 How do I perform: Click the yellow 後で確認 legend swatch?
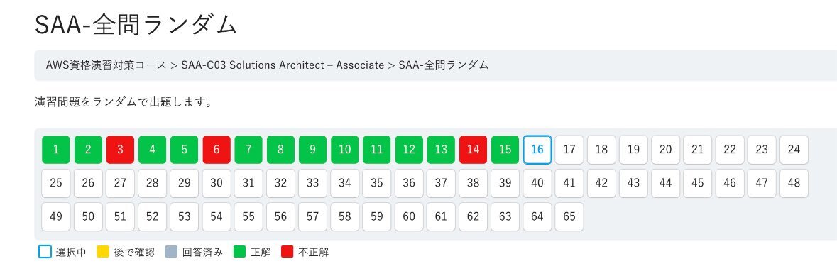click(103, 252)
